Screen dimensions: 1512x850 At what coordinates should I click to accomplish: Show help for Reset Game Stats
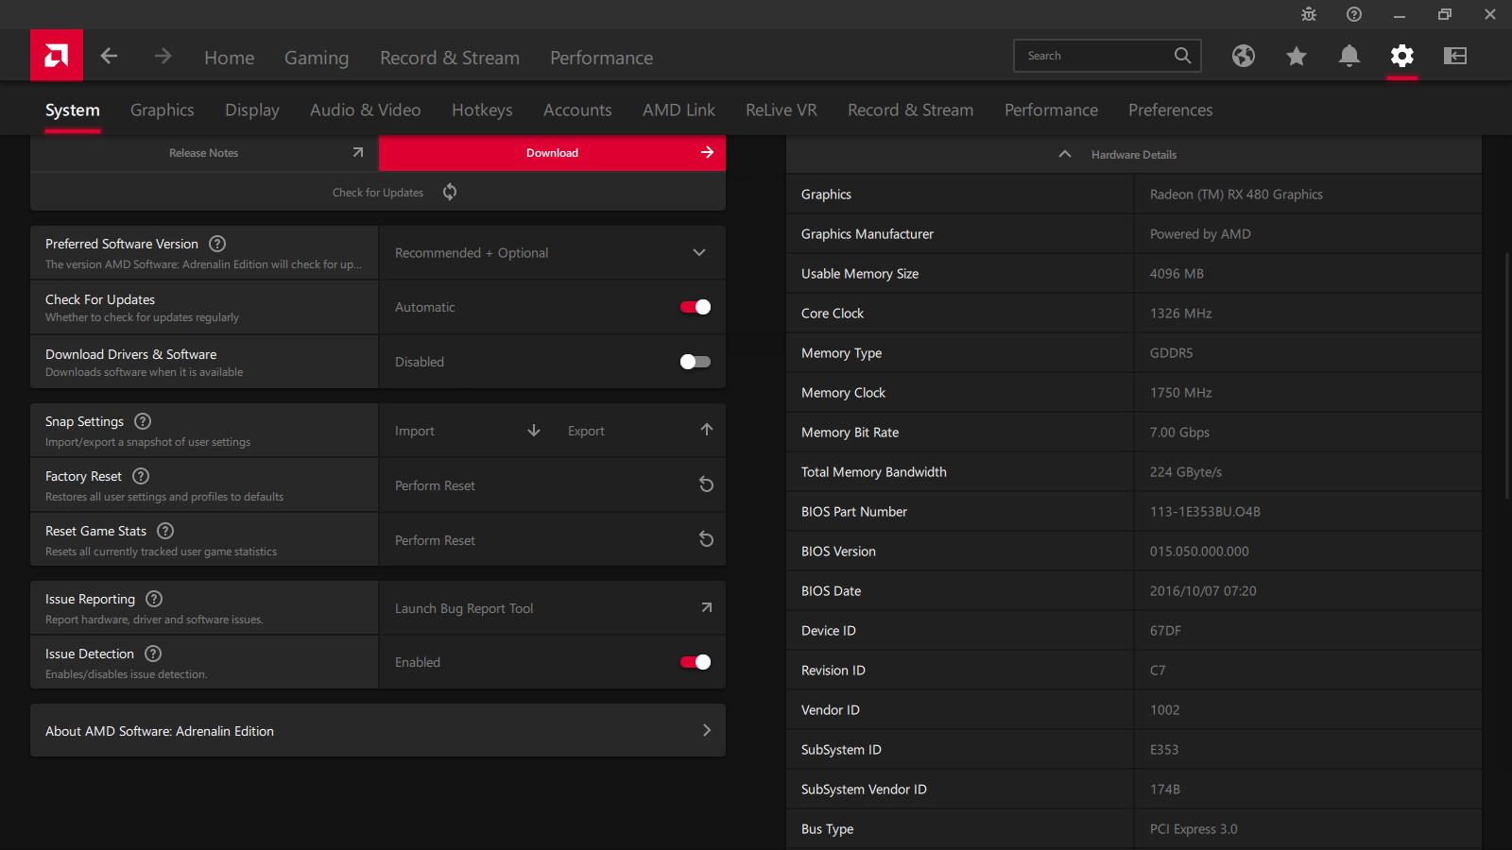coord(165,531)
